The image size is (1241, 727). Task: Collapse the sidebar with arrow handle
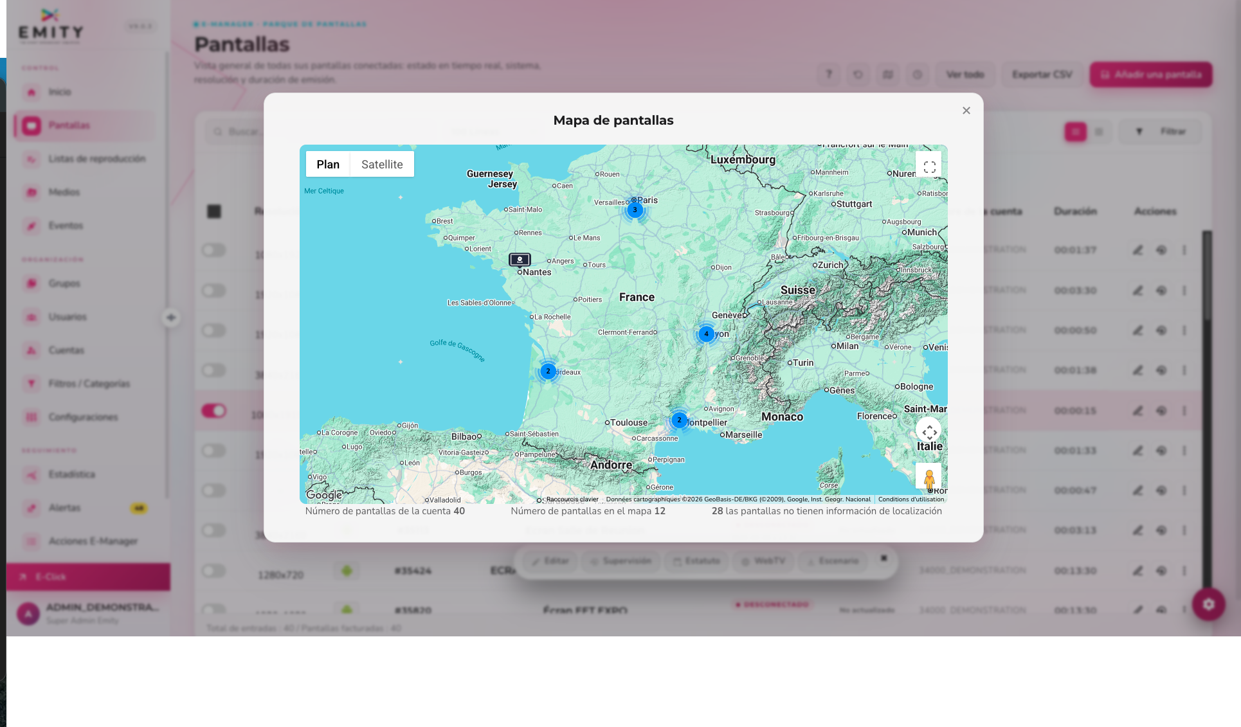(x=170, y=317)
